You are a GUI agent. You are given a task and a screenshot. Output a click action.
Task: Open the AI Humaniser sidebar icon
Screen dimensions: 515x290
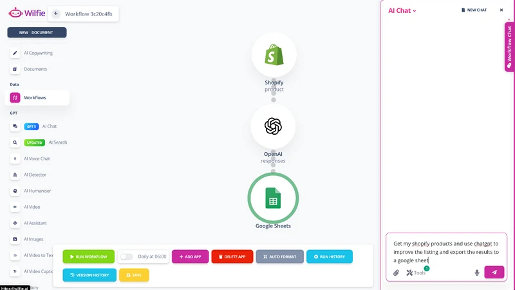pyautogui.click(x=15, y=191)
